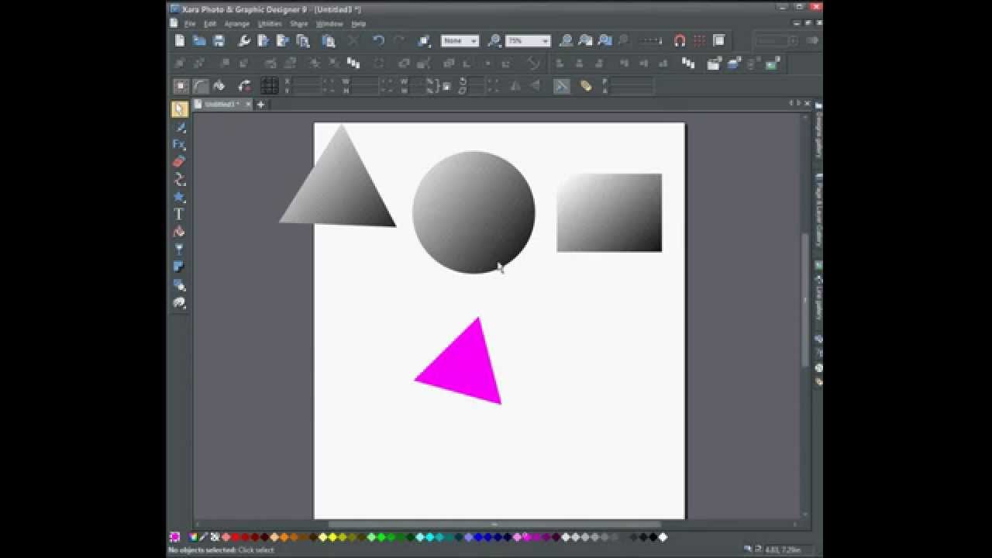Viewport: 992px width, 558px height.
Task: Open the zoom percentage dropdown
Action: coord(528,40)
